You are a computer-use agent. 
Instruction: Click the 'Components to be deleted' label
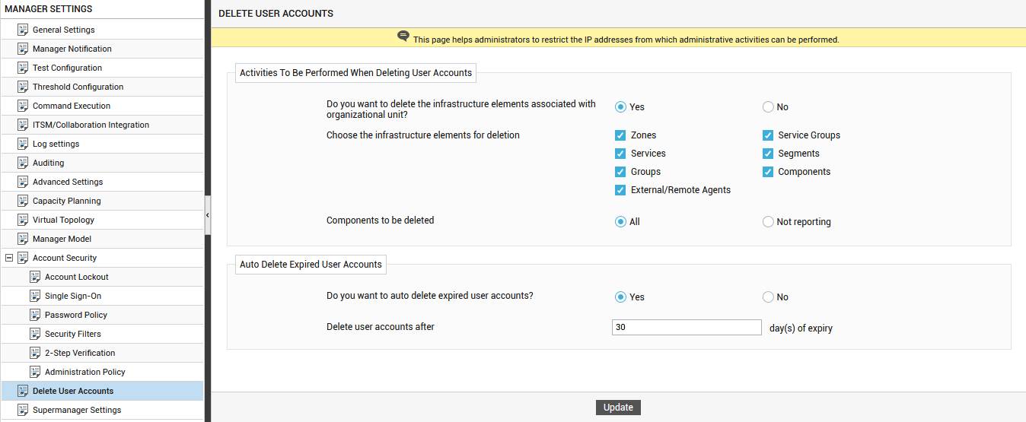click(x=380, y=221)
